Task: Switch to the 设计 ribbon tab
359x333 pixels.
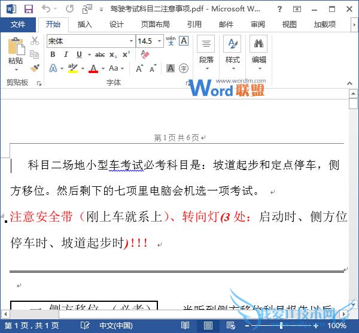Action: point(116,25)
